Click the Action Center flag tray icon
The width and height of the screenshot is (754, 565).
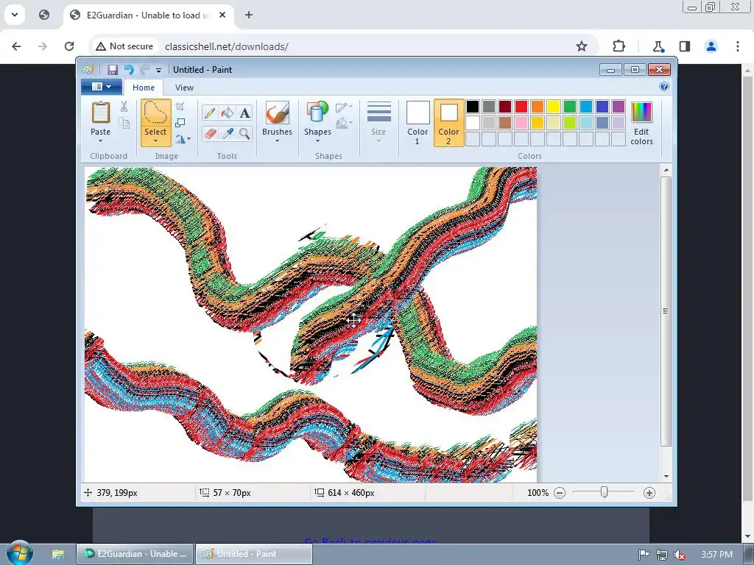point(644,555)
